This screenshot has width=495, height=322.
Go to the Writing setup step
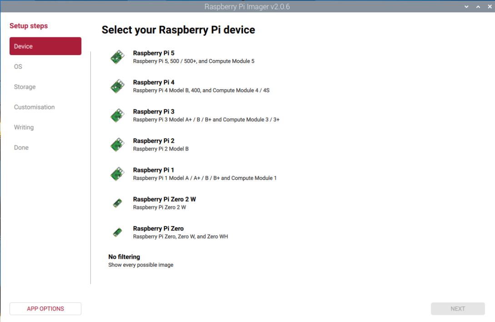tap(24, 127)
